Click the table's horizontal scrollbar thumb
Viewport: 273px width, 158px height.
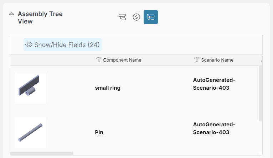42,153
